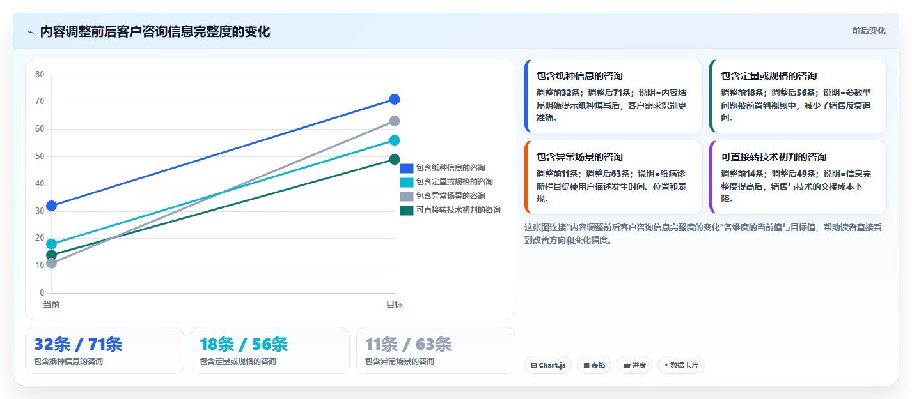The height and width of the screenshot is (399, 912).
Task: Toggle the gray 包含异常场景的咨询 legend swatch
Action: coord(407,196)
